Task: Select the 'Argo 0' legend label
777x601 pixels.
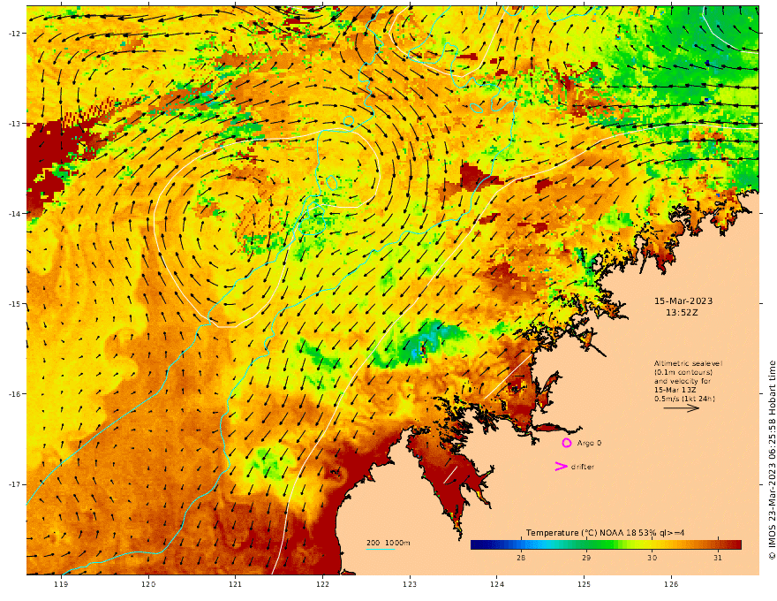Action: [x=589, y=443]
